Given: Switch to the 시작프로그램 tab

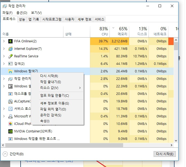Looking at the screenshot, I should 52,19.
